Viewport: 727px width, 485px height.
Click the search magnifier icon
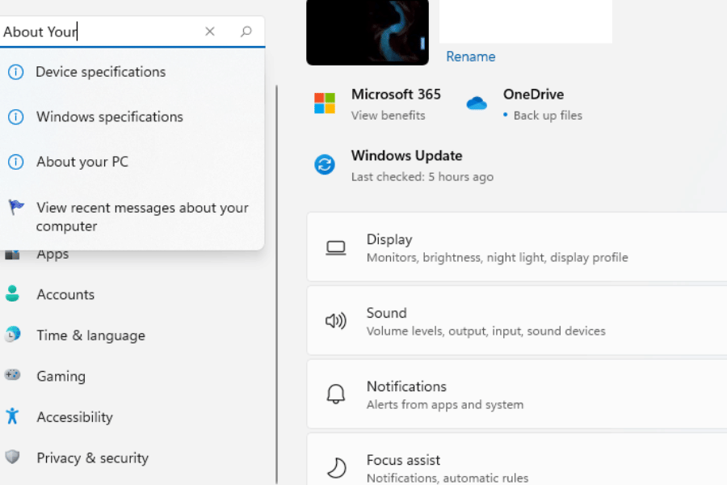[x=245, y=31]
